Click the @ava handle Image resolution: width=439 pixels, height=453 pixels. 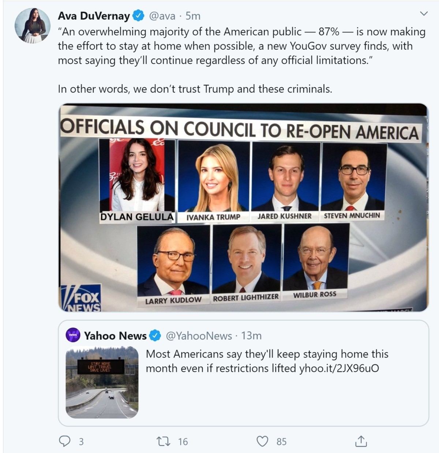pyautogui.click(x=162, y=16)
